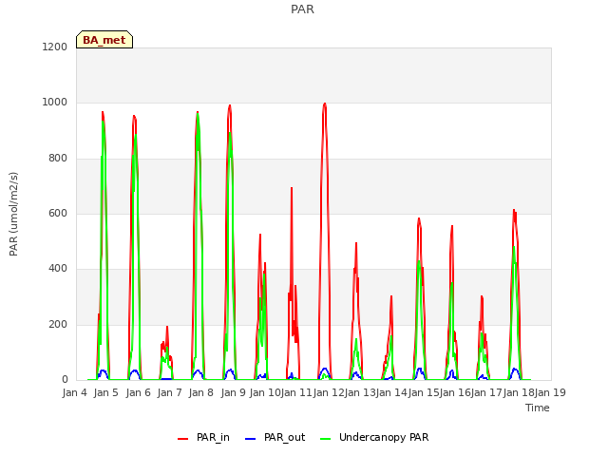Image resolution: width=608 pixels, height=456 pixels.
Task: Click the Jan 13 x-axis label
Action: tap(360, 392)
